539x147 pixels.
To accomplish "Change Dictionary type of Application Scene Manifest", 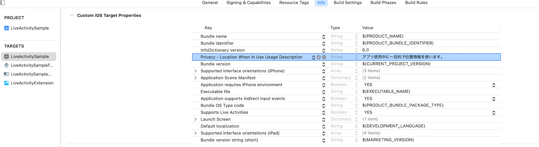I will 356,78.
